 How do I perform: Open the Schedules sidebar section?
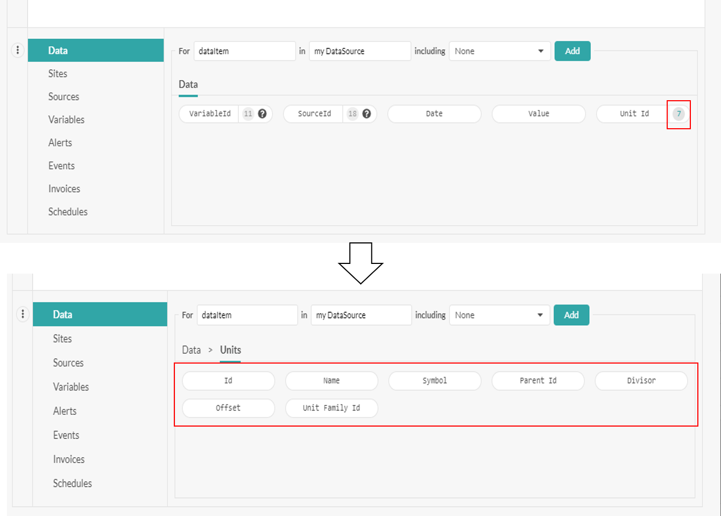[x=68, y=212]
